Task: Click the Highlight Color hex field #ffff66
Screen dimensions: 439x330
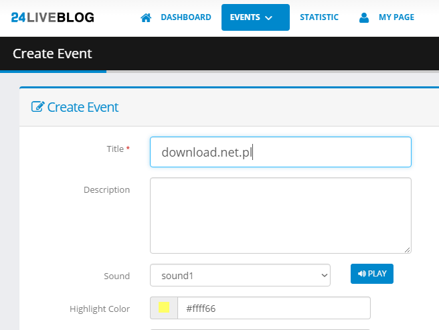Action: pos(274,308)
